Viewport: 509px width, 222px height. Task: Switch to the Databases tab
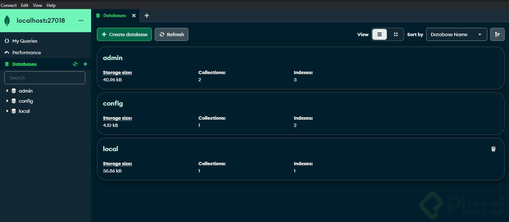pos(115,16)
